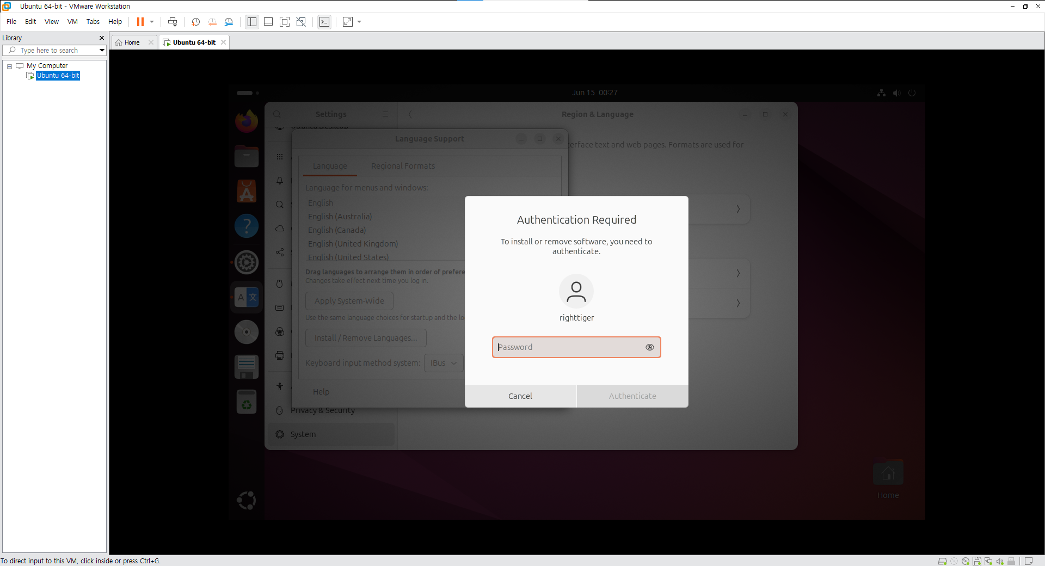The width and height of the screenshot is (1045, 566).
Task: Click the first row chevron in Region & Language
Action: (x=738, y=209)
